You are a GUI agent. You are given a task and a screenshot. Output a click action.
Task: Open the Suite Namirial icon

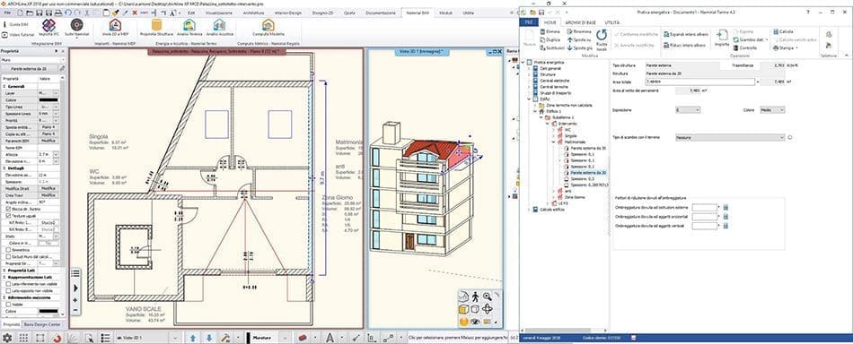coord(76,24)
